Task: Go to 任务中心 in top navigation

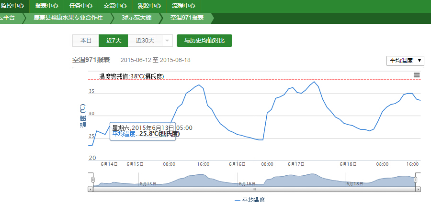Action: tap(81, 6)
